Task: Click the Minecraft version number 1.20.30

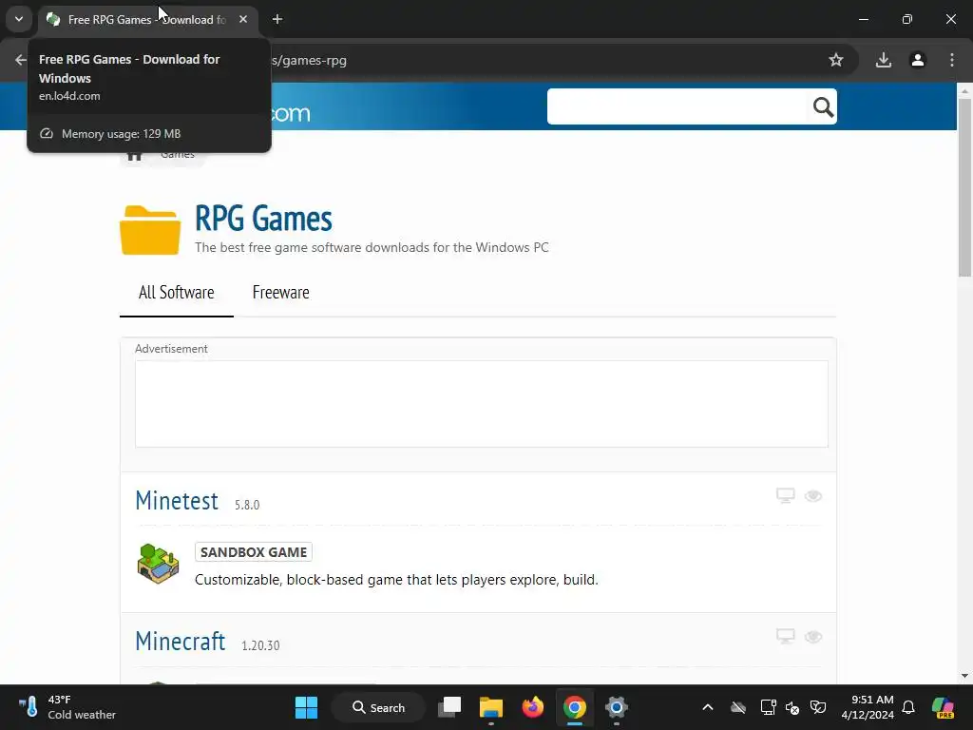Action: 260,645
